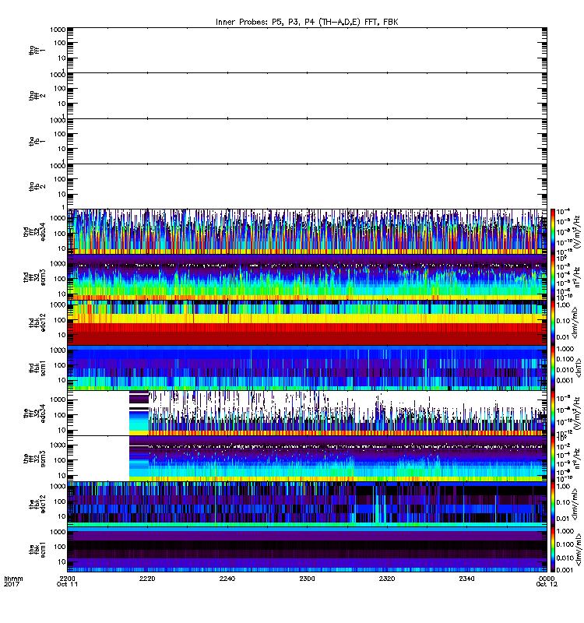This screenshot has width=584, height=623.
Task: Click the 'Oct 11' date label
Action: coord(68,585)
